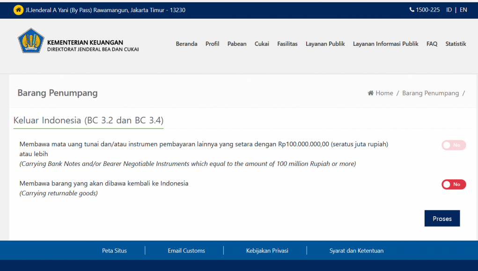Open the Beranda menu
The image size is (478, 271).
[186, 44]
